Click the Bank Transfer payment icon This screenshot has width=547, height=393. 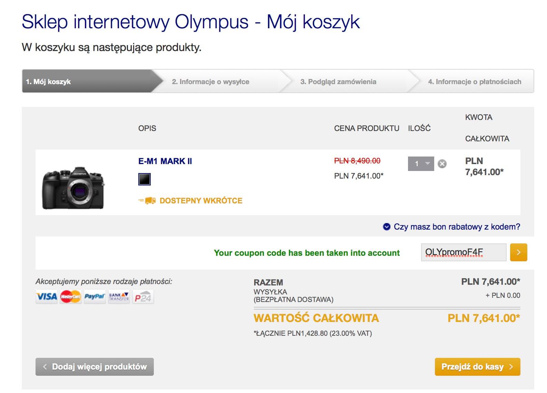tap(119, 296)
